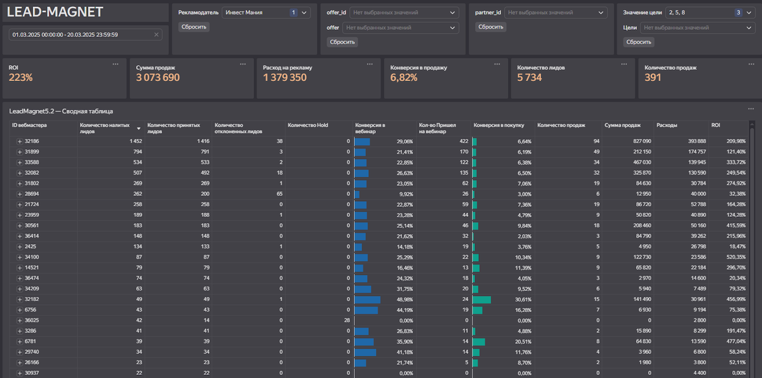Viewport: 762px width, 378px height.
Task: Click the ROI 223% indicator value
Action: click(x=20, y=77)
